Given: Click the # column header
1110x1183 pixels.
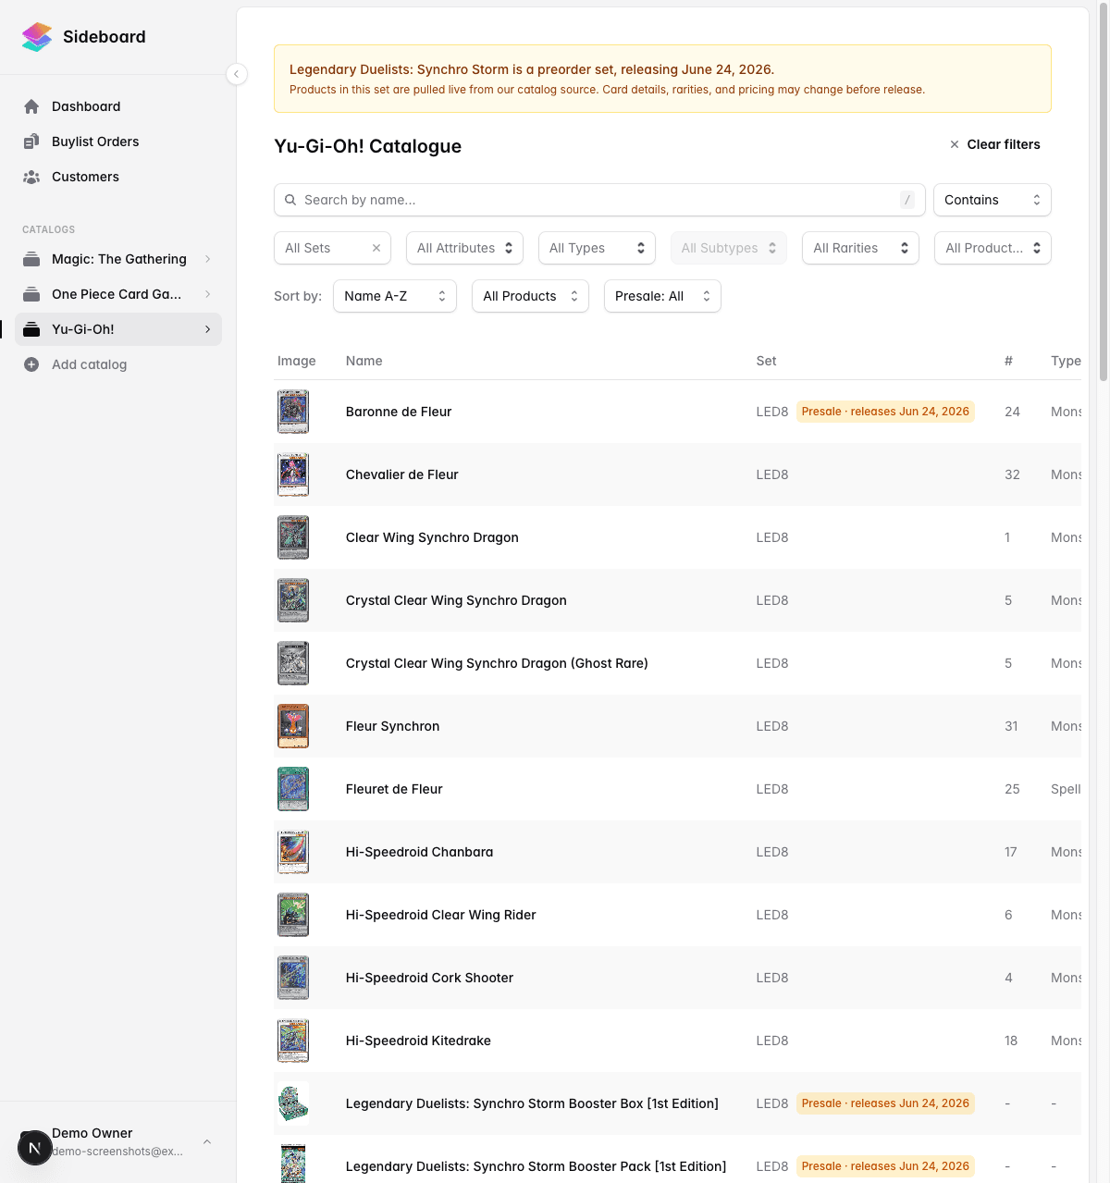Looking at the screenshot, I should point(1008,361).
